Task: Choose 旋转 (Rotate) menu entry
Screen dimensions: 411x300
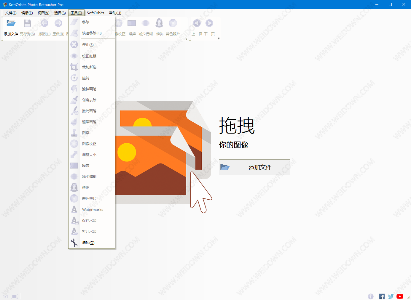Action: point(92,78)
